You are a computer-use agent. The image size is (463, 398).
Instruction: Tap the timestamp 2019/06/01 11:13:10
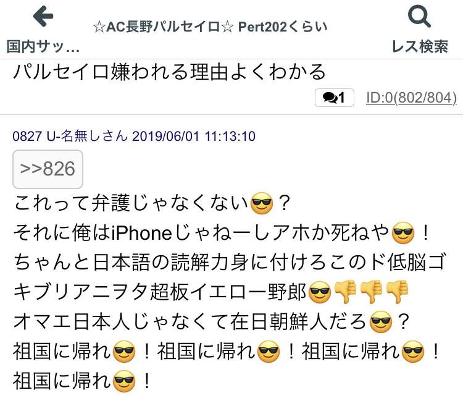tap(194, 137)
